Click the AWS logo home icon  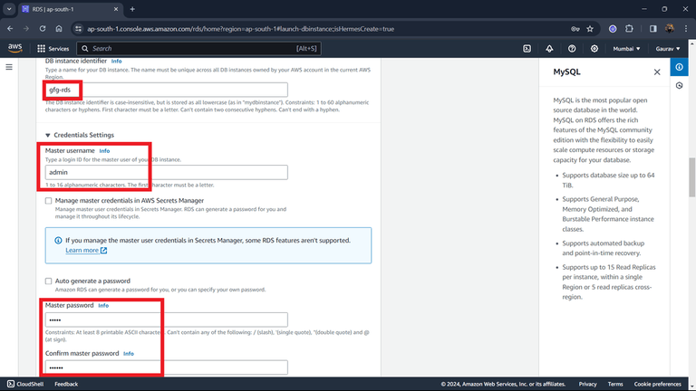tap(14, 48)
